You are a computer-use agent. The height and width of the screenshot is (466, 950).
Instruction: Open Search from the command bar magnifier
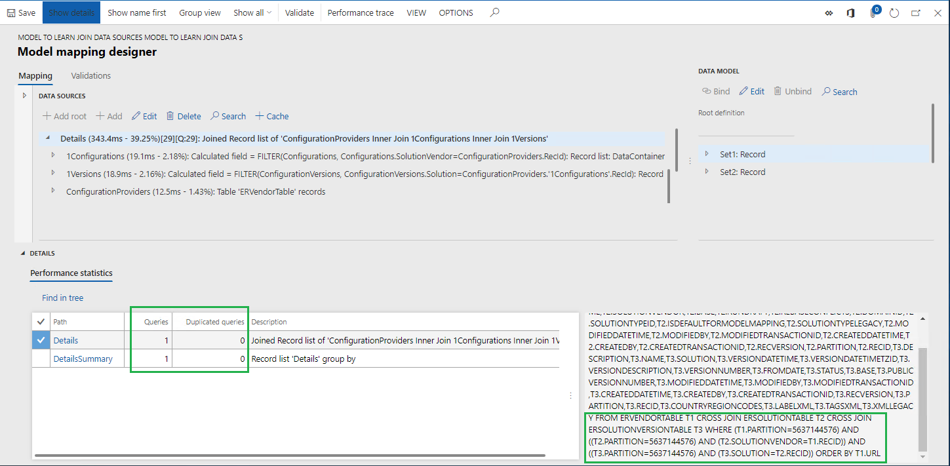click(494, 12)
